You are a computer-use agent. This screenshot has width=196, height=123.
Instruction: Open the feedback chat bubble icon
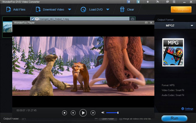167,2
